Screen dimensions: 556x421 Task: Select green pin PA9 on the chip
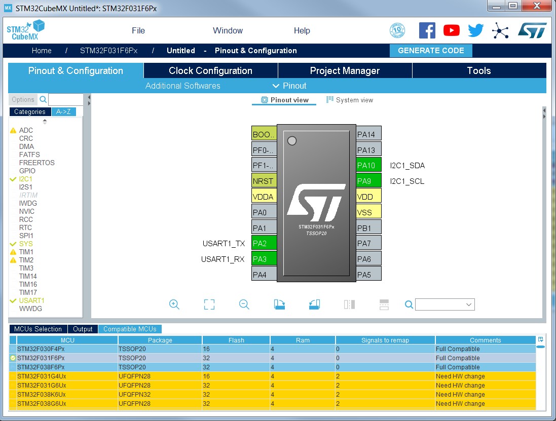coord(368,181)
